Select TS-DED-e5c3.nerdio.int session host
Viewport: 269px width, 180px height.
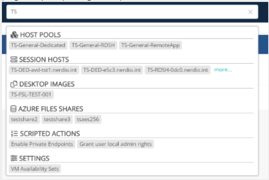point(112,70)
